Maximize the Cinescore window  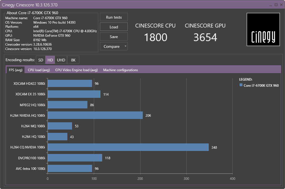point(276,5)
